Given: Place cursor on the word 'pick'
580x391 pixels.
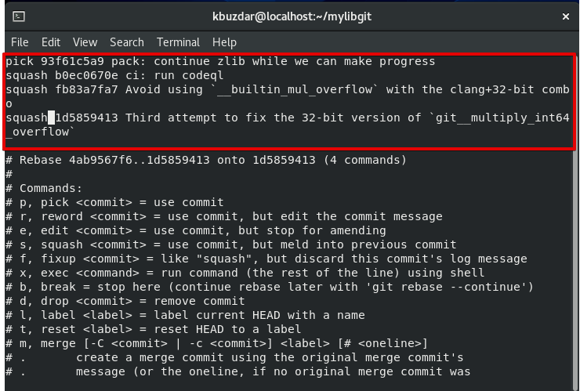Looking at the screenshot, I should pyautogui.click(x=19, y=61).
